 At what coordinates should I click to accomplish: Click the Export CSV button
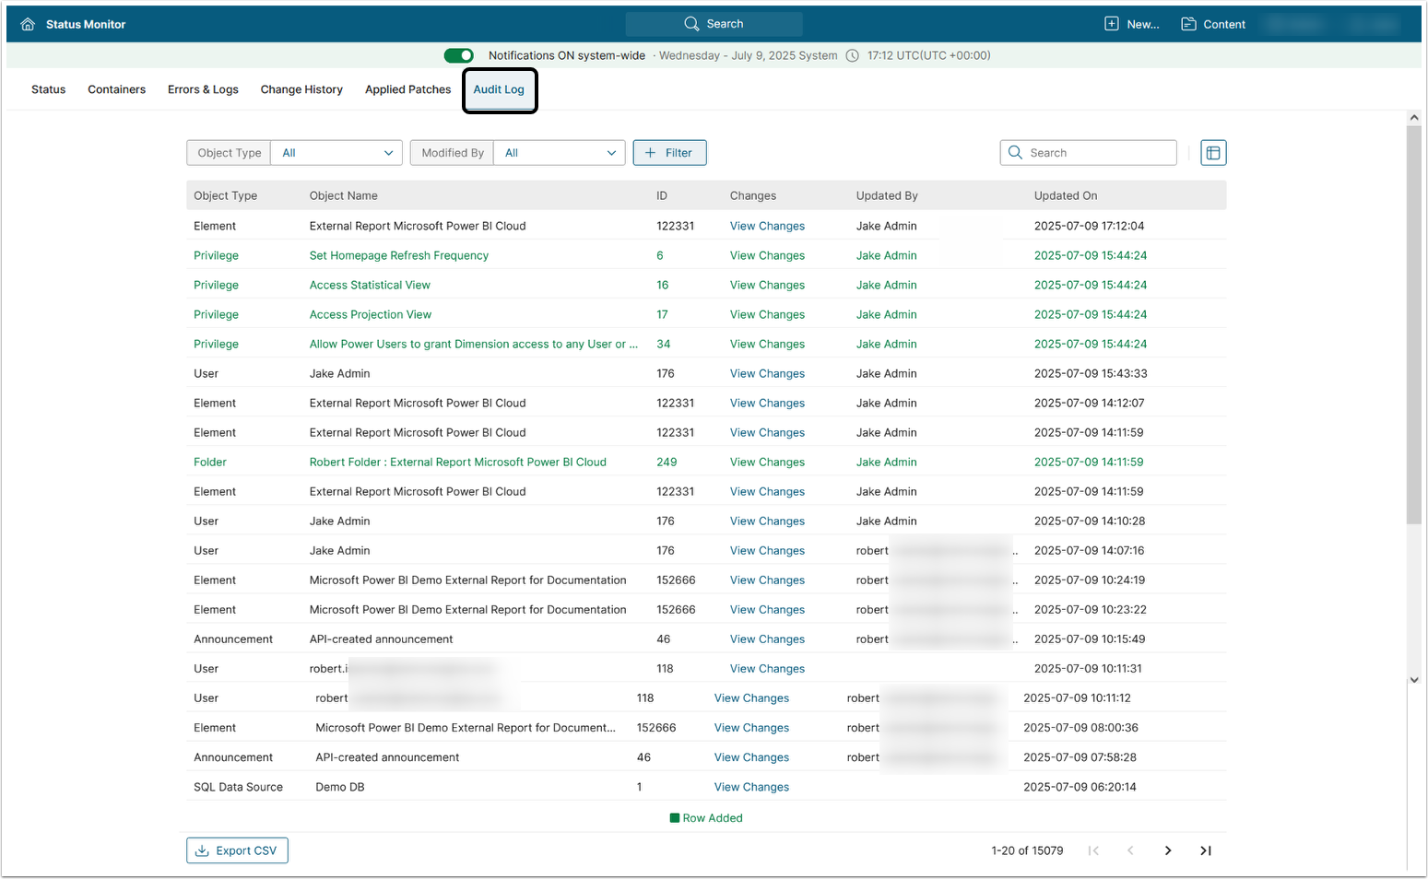[237, 850]
